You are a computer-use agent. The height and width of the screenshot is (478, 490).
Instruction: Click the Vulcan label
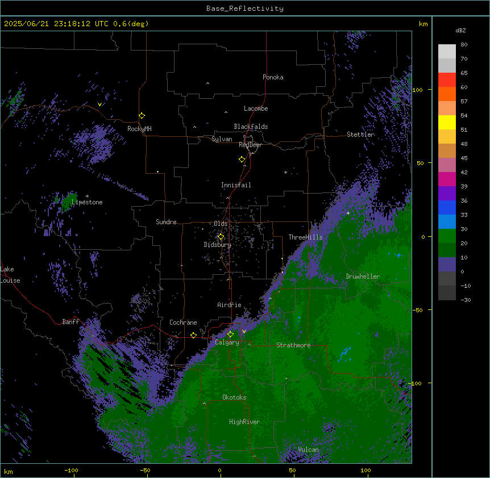tap(308, 450)
